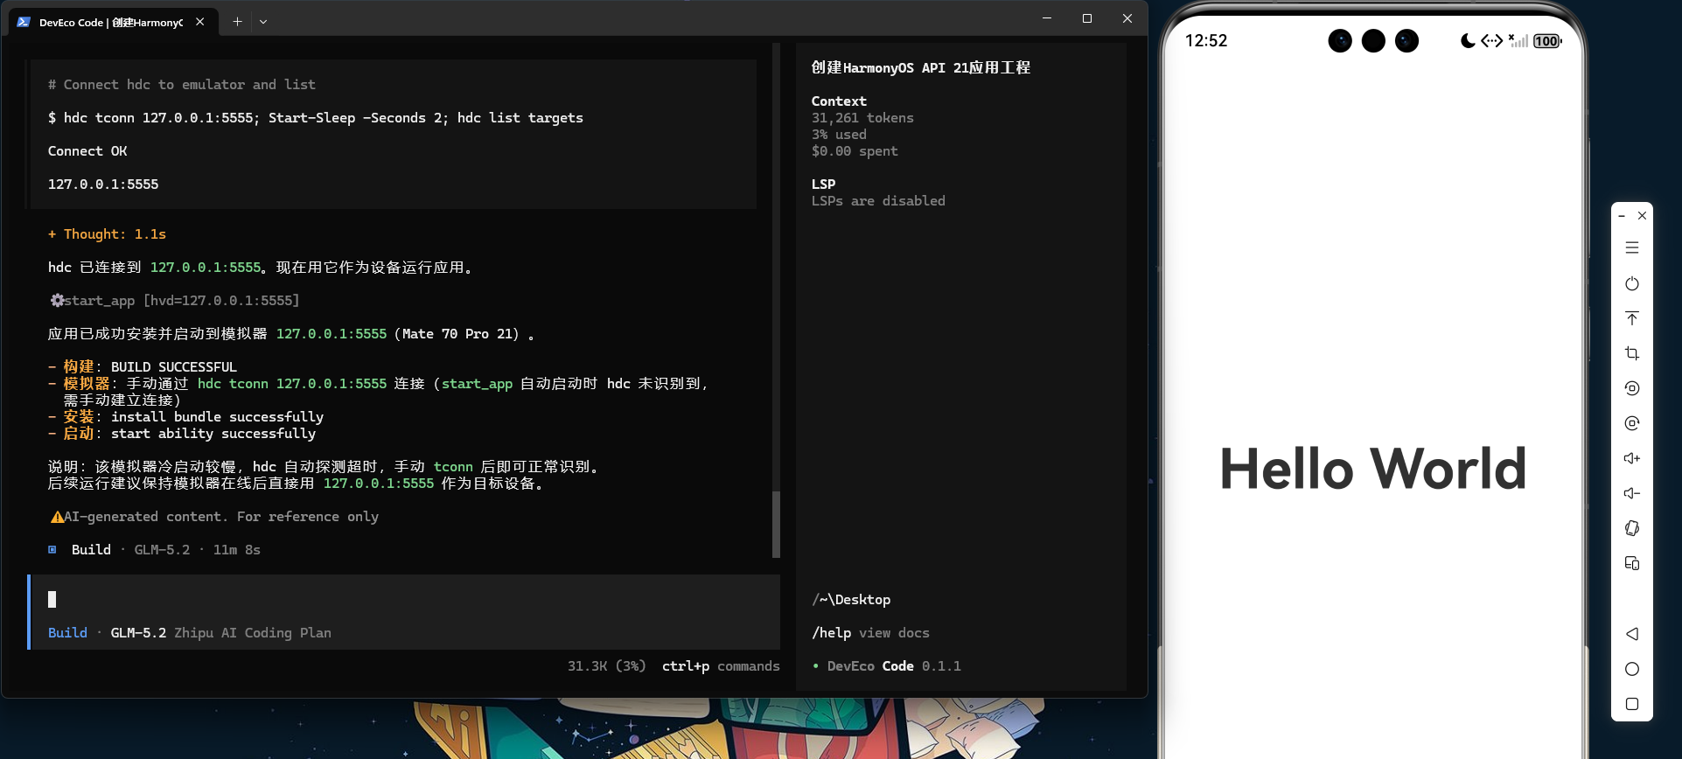Tap the emulator back triangle button
The height and width of the screenshot is (759, 1682).
tap(1632, 634)
